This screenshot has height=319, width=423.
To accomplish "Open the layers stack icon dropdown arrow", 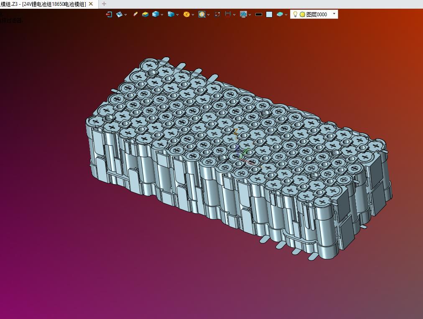I will 286,15.
